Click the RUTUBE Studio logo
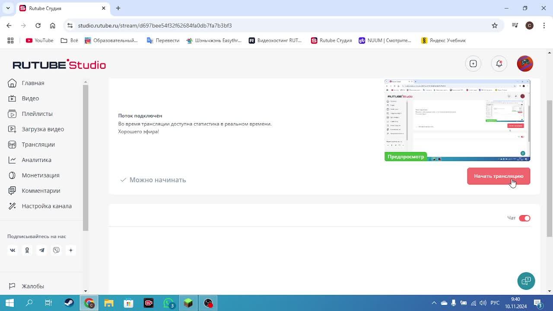 (x=59, y=64)
